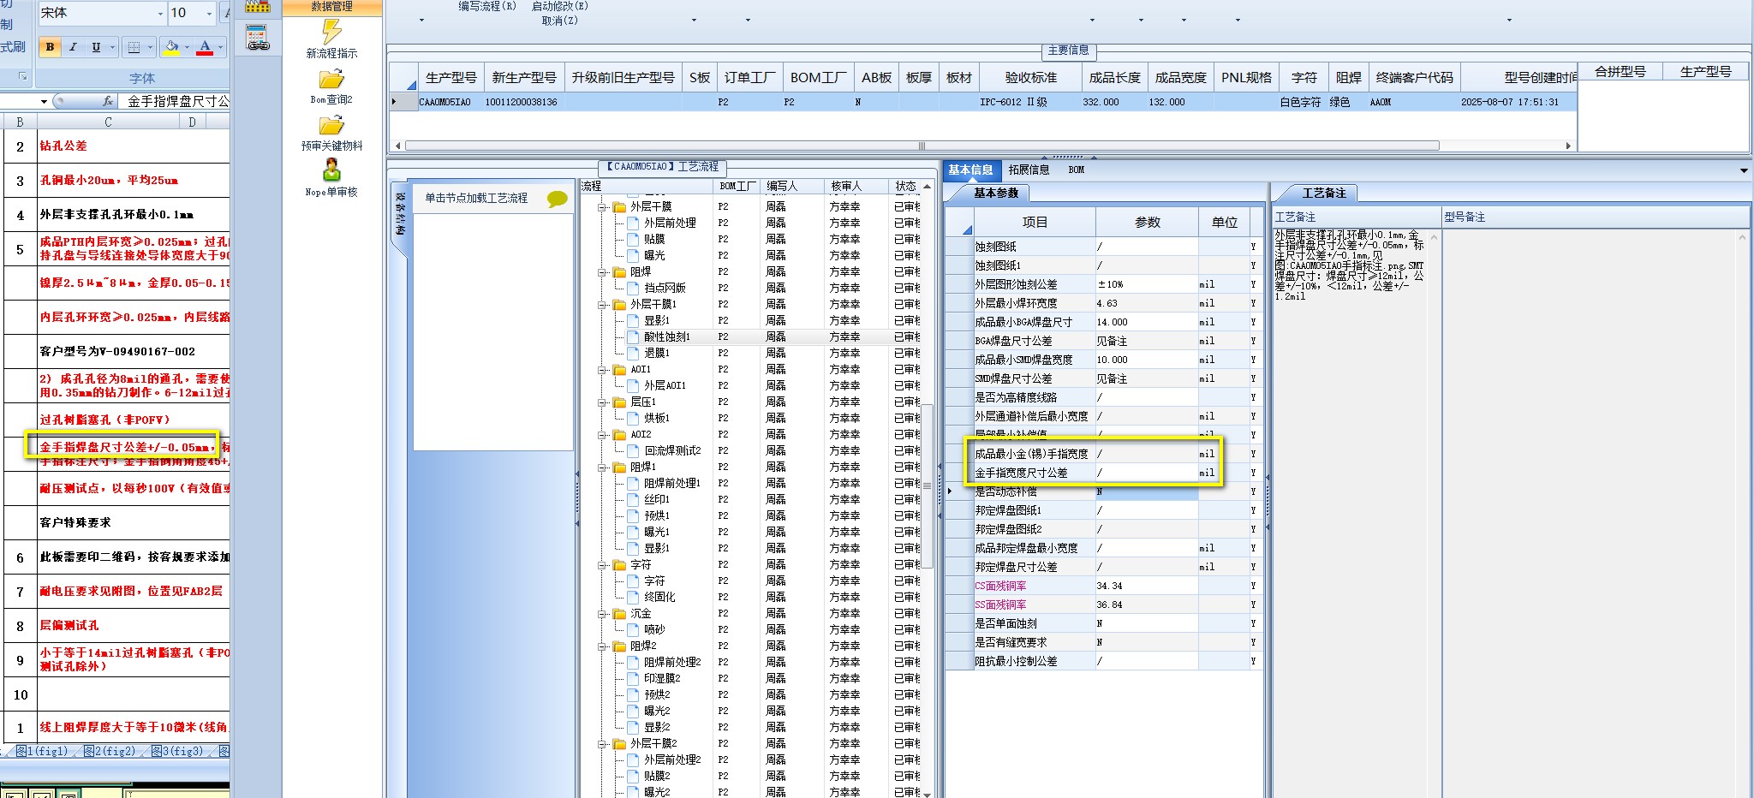Switch to 拓展信息 tab

[1029, 170]
